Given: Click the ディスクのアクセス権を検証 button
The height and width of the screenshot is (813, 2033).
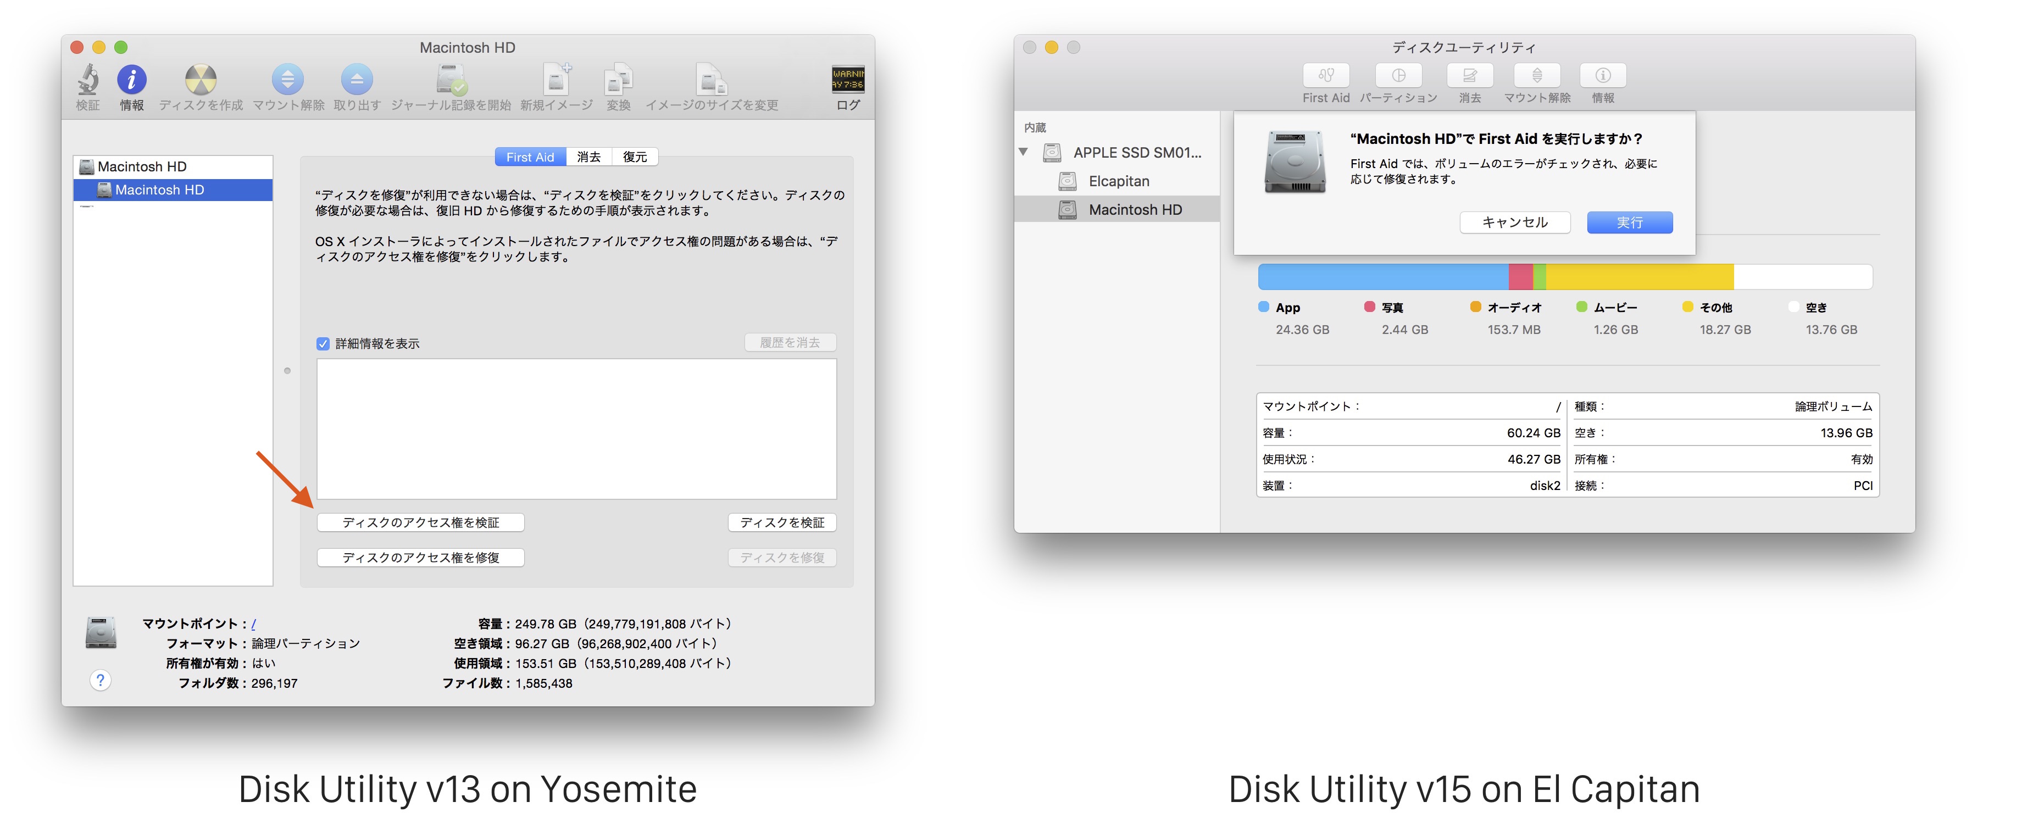Looking at the screenshot, I should point(421,522).
